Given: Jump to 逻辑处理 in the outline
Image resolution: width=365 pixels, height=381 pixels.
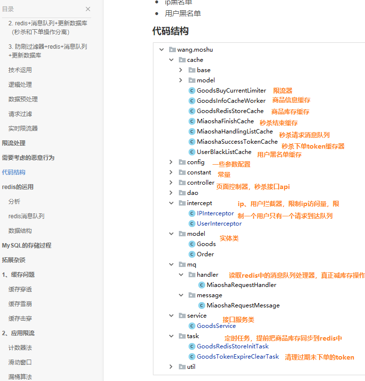Looking at the screenshot, I should point(20,85).
